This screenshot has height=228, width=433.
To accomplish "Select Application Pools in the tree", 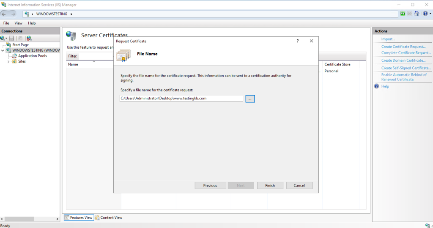I will coord(32,56).
